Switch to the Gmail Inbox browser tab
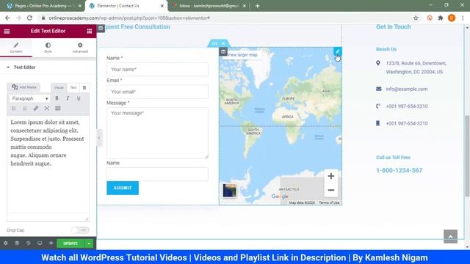 pyautogui.click(x=209, y=6)
